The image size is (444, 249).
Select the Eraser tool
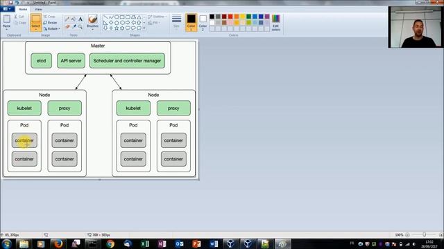(x=67, y=26)
